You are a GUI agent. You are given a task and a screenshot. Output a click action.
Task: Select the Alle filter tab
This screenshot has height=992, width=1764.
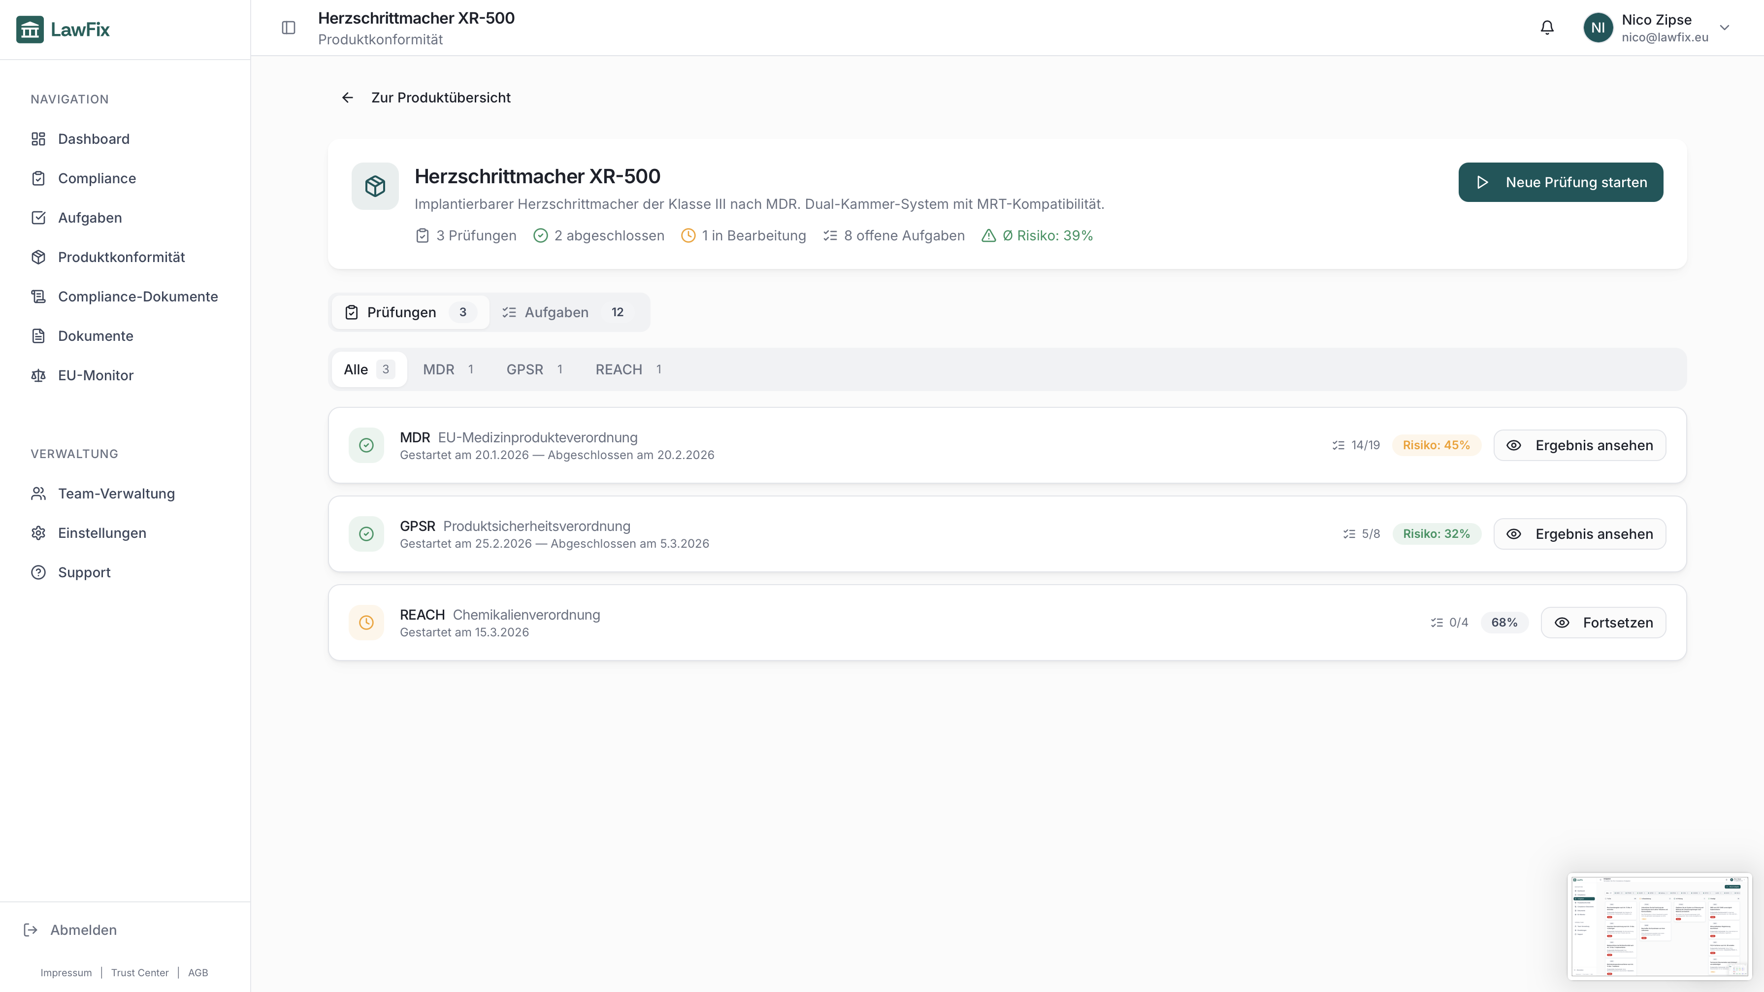[x=369, y=369]
